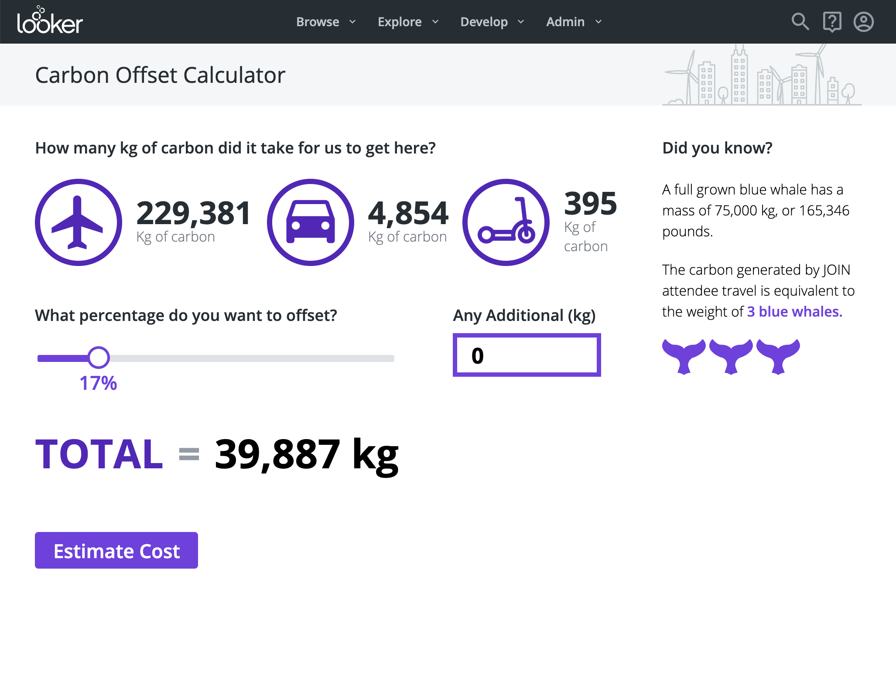Viewport: 896px width, 682px height.
Task: Click the Any Additional (kg) input field
Action: click(x=527, y=355)
